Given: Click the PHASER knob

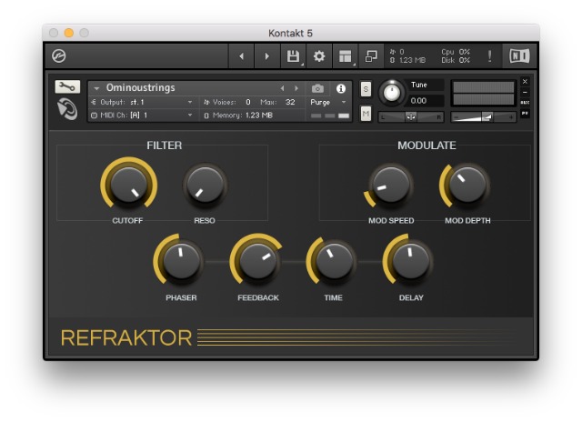Looking at the screenshot, I should [180, 261].
